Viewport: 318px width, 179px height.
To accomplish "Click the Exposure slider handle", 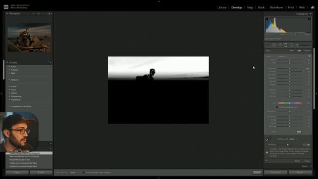I will [290, 69].
